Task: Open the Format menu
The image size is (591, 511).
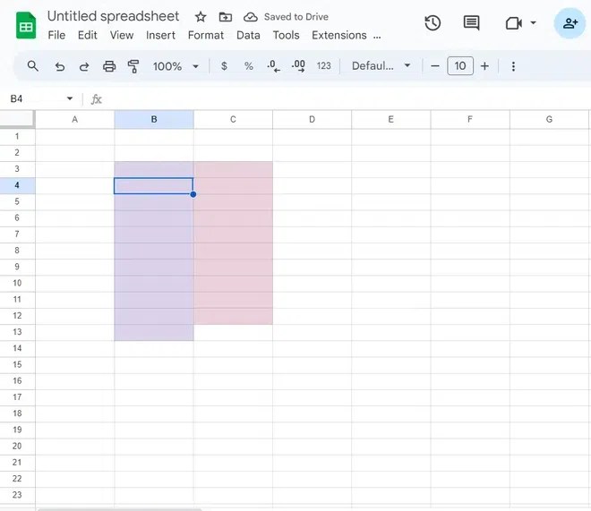Action: click(x=206, y=36)
